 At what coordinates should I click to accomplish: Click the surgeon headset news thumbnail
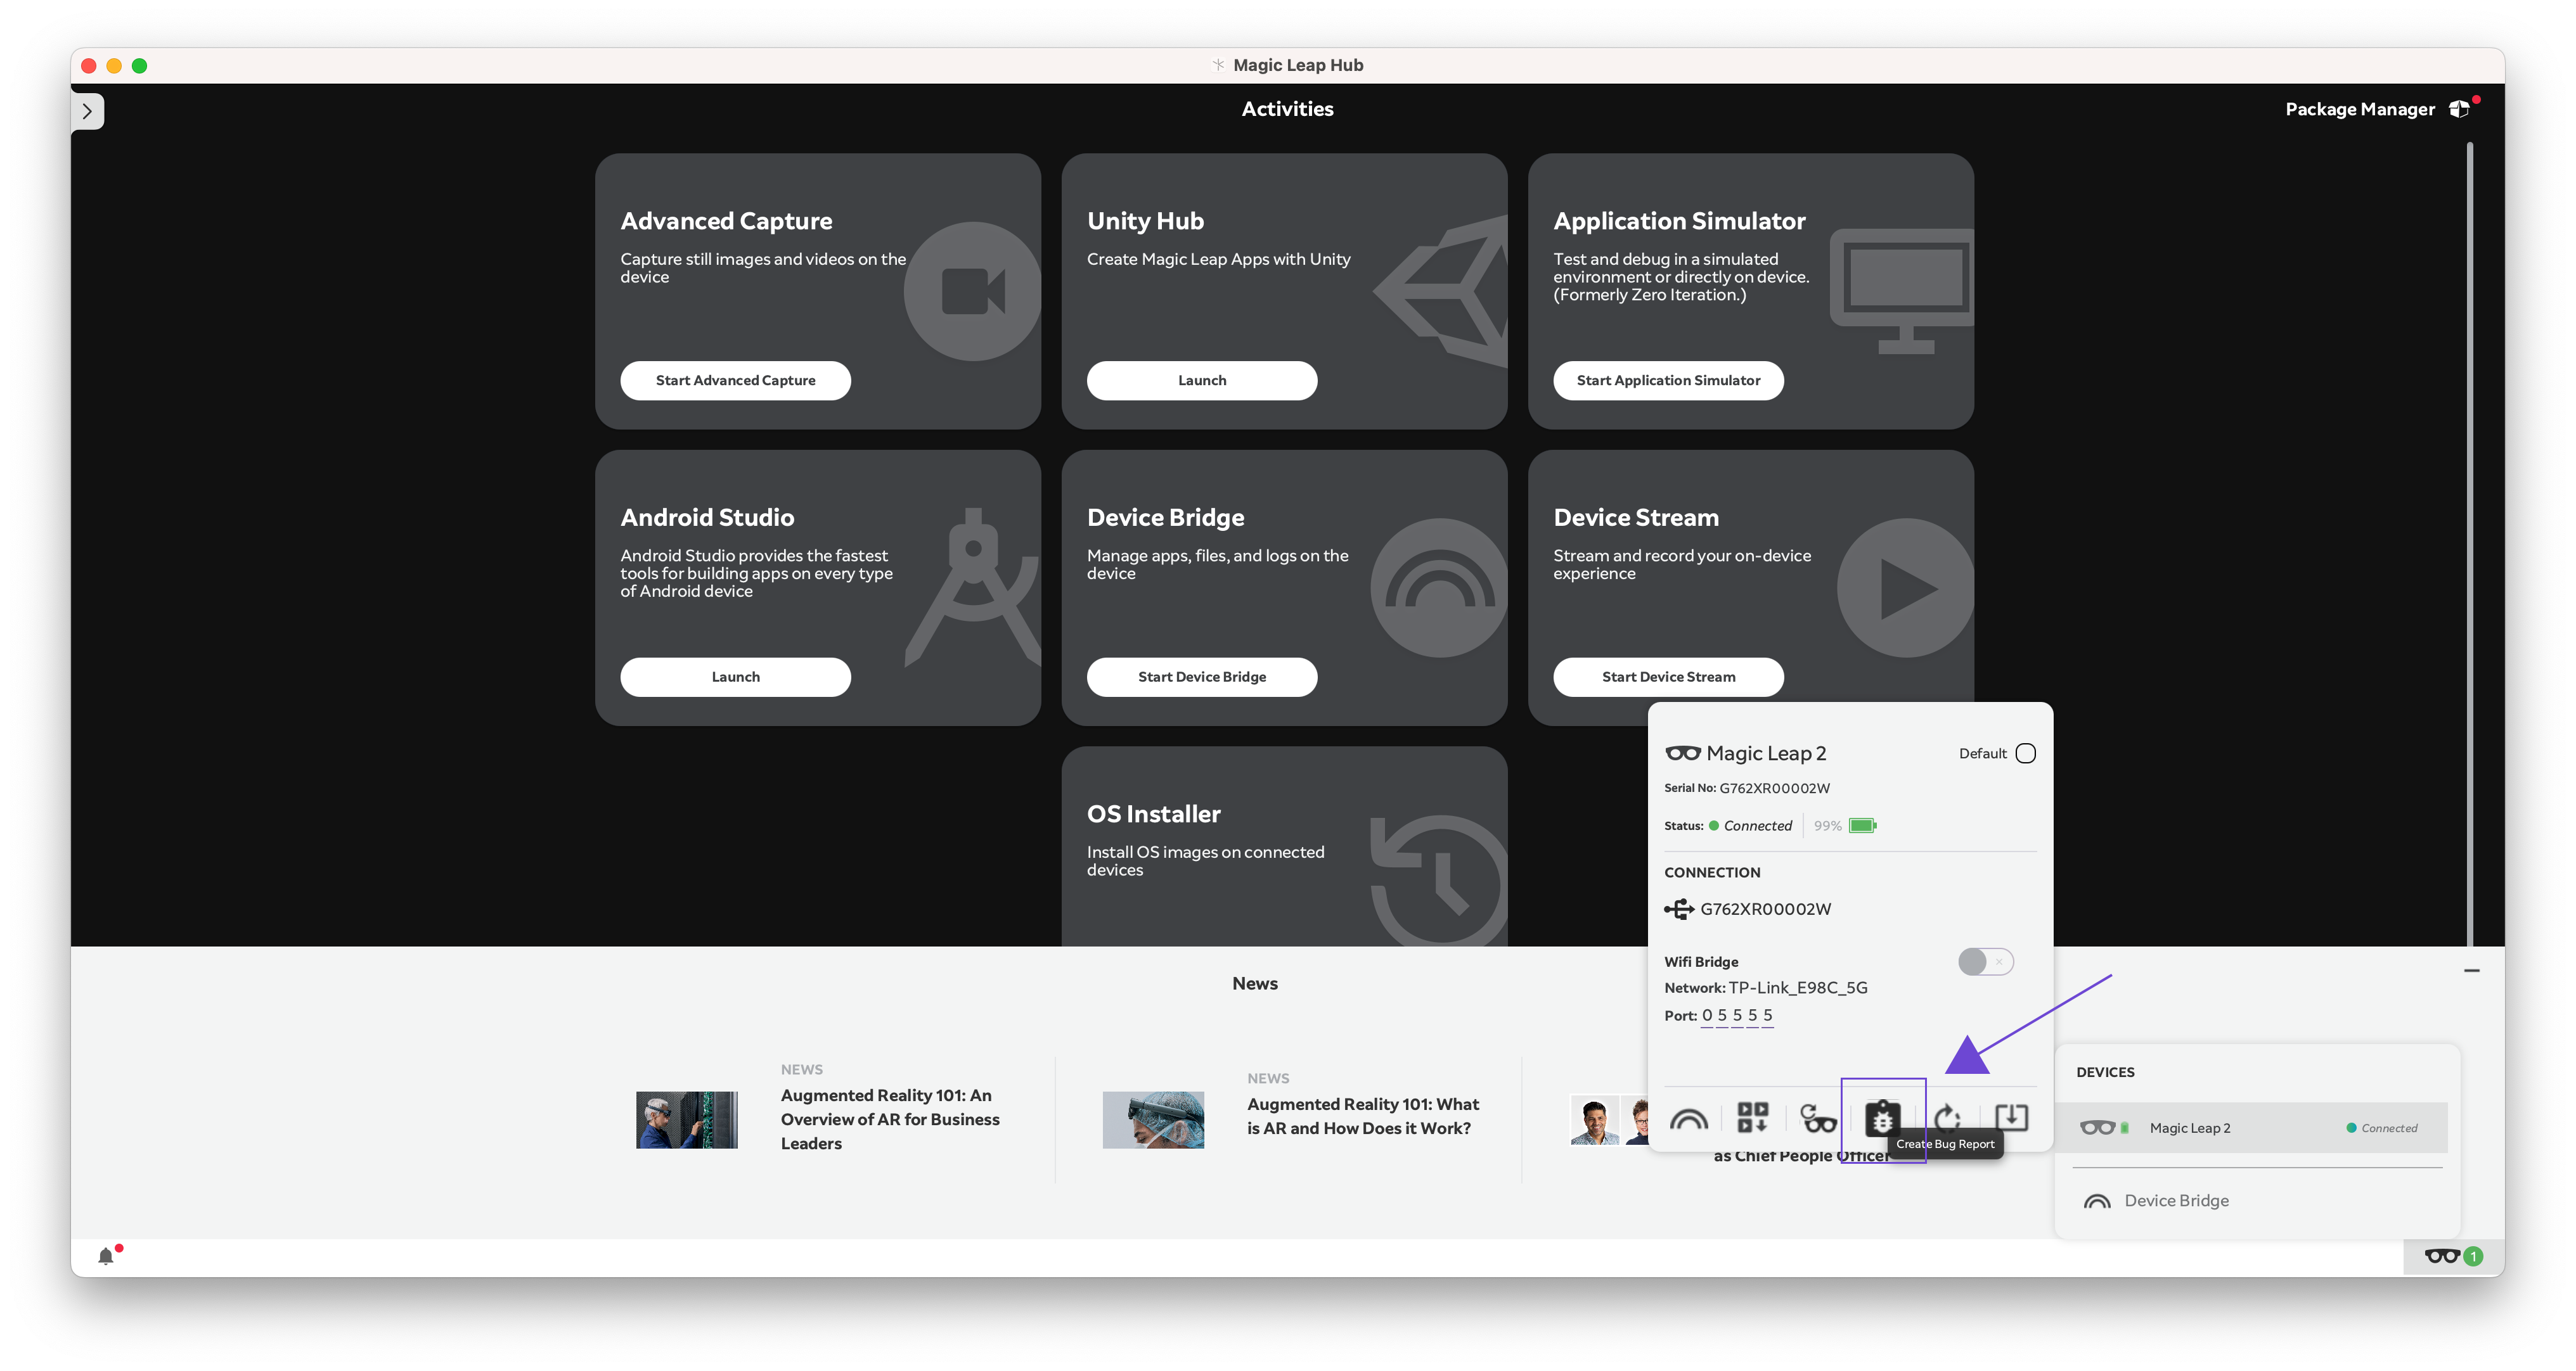1152,1119
